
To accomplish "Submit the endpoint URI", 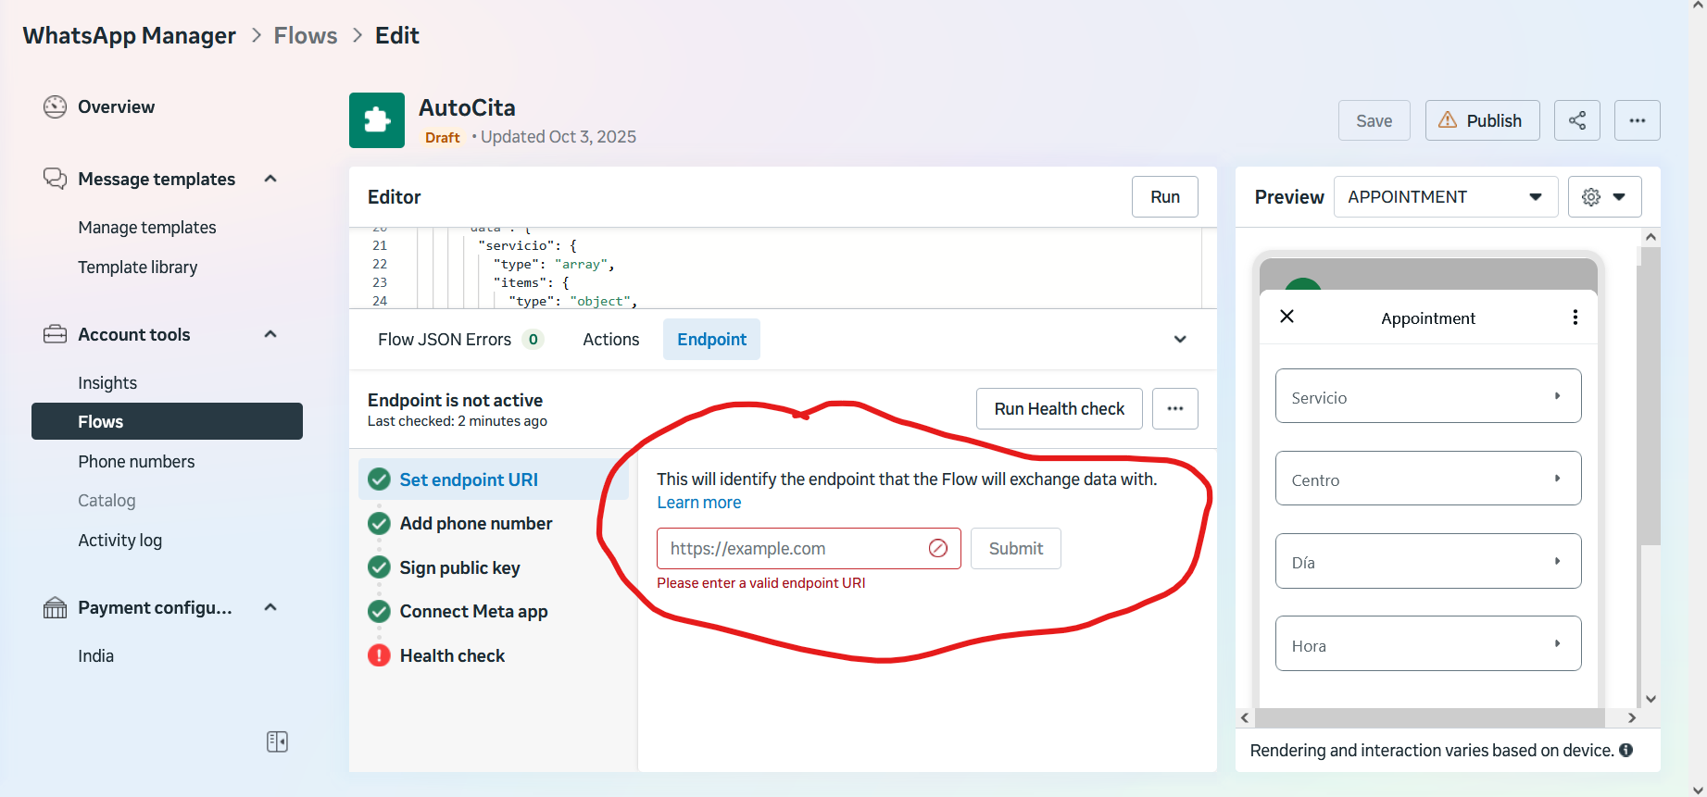I will pyautogui.click(x=1016, y=548).
